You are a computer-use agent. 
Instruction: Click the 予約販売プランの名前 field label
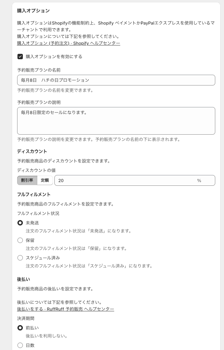pos(39,70)
